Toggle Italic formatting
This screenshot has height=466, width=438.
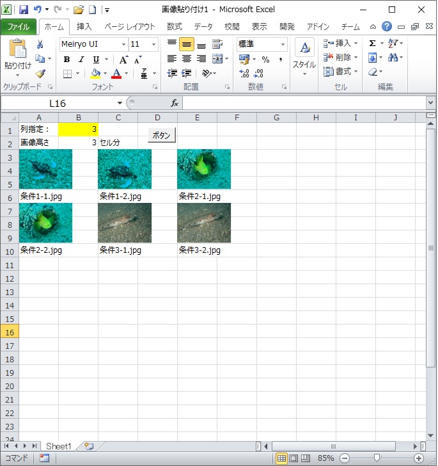81,60
